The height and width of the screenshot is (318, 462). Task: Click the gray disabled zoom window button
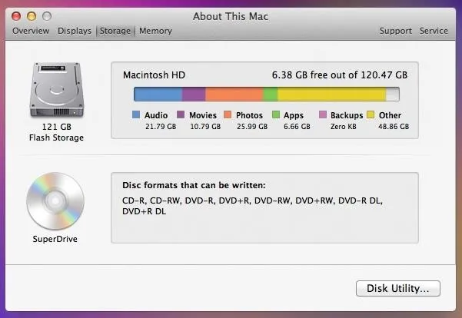tap(47, 16)
